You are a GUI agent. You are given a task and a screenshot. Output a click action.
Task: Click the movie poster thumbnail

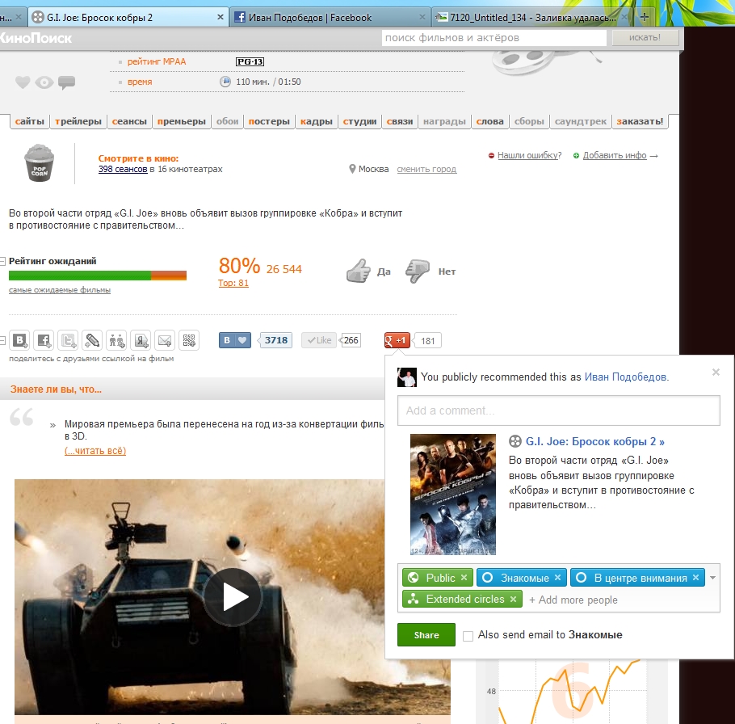click(x=453, y=495)
